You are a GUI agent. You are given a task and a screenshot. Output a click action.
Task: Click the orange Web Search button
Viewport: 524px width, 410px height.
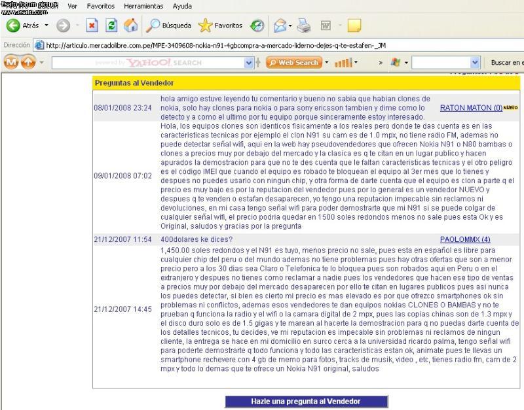click(294, 62)
